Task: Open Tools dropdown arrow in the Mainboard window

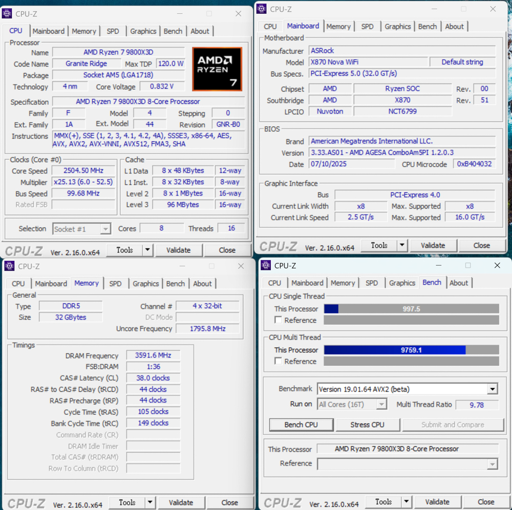Action: pos(402,246)
